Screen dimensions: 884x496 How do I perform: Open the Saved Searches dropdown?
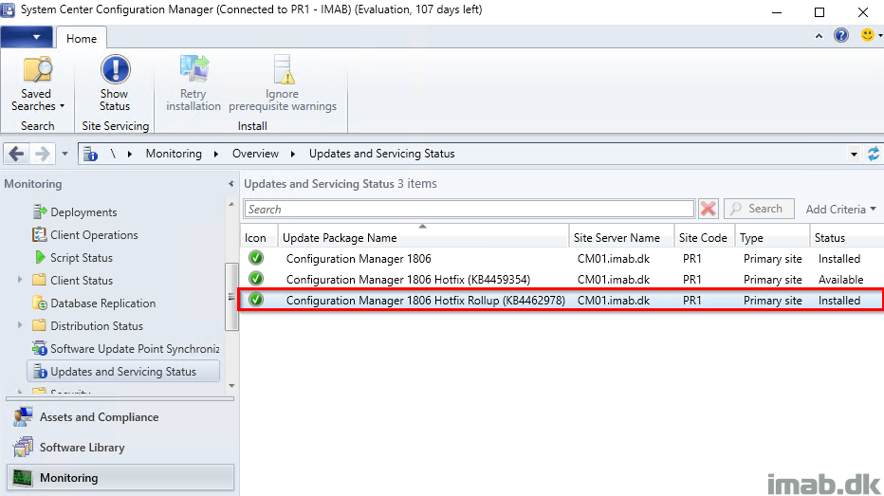[x=37, y=84]
